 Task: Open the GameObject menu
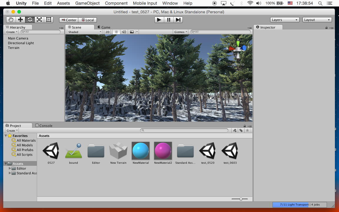(x=87, y=3)
